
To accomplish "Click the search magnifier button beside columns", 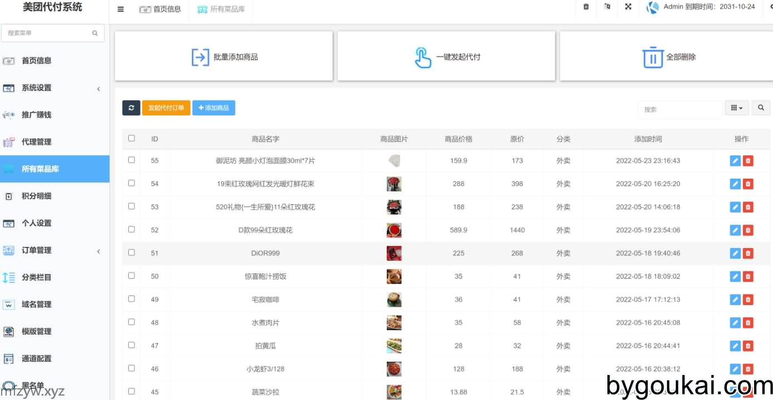I will (761, 108).
